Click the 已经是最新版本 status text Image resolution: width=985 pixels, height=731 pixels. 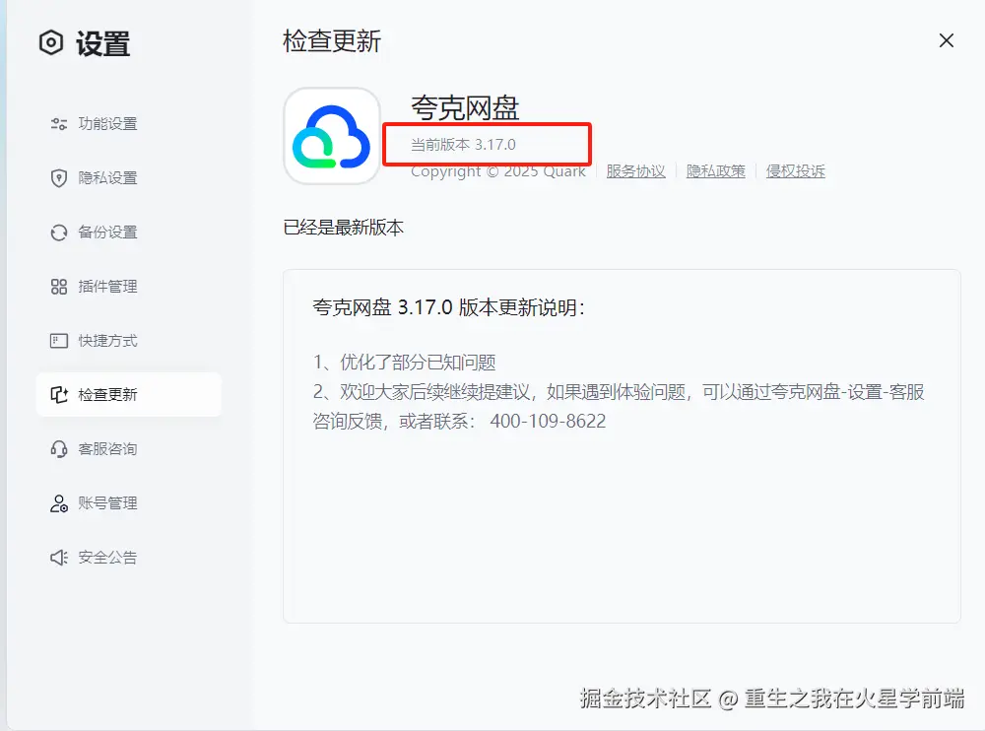coord(343,227)
